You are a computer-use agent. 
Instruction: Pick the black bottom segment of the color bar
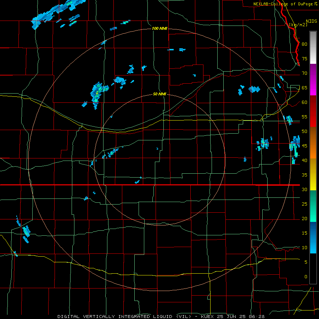[313, 269]
